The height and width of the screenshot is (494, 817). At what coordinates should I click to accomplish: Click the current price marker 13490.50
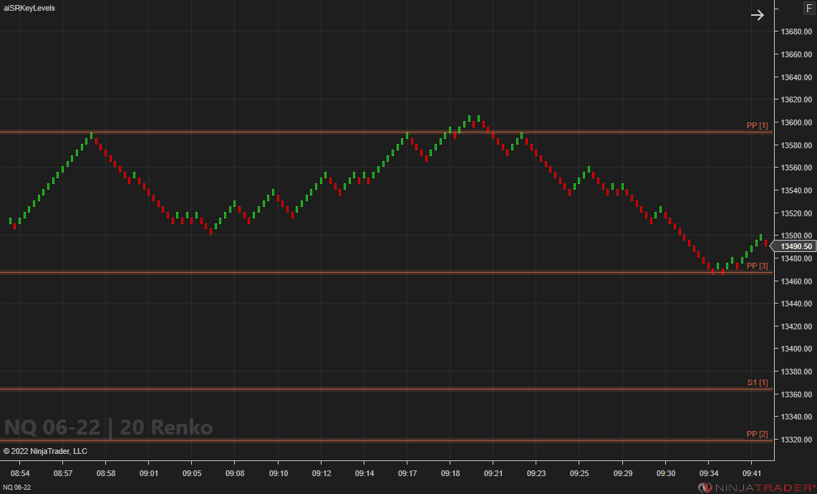[795, 246]
